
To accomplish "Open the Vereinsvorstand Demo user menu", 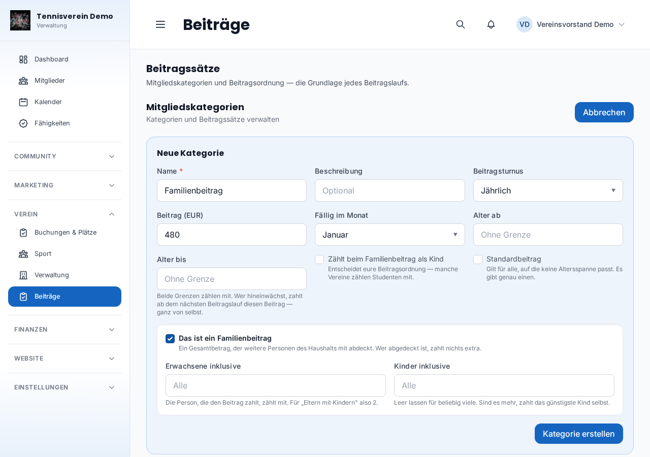I will click(571, 24).
